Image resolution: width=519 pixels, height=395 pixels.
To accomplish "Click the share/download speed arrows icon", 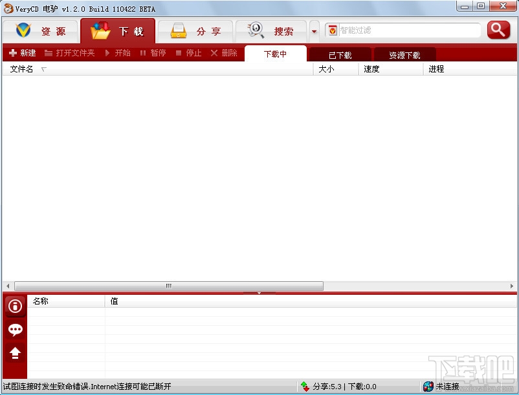I will coord(304,386).
